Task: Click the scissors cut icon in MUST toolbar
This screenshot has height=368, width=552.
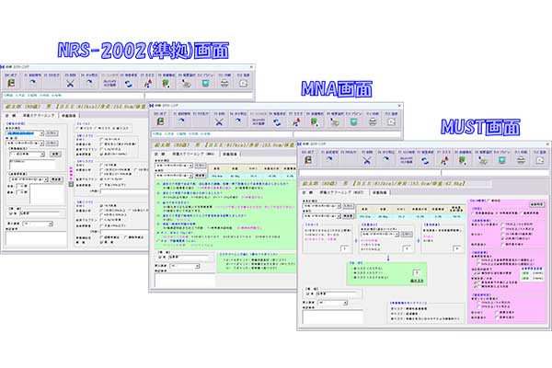Action: [x=367, y=159]
